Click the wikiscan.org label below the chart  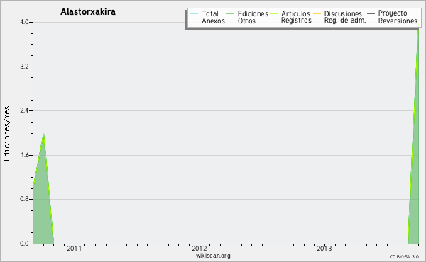point(213,256)
